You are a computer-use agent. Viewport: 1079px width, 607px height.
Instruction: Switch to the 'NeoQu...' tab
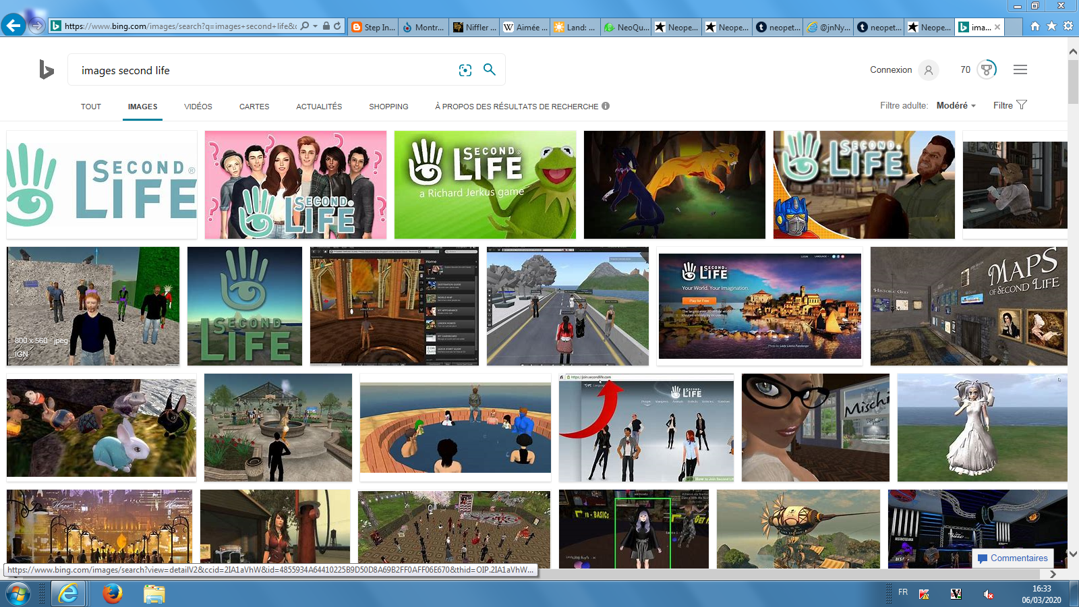pyautogui.click(x=626, y=27)
